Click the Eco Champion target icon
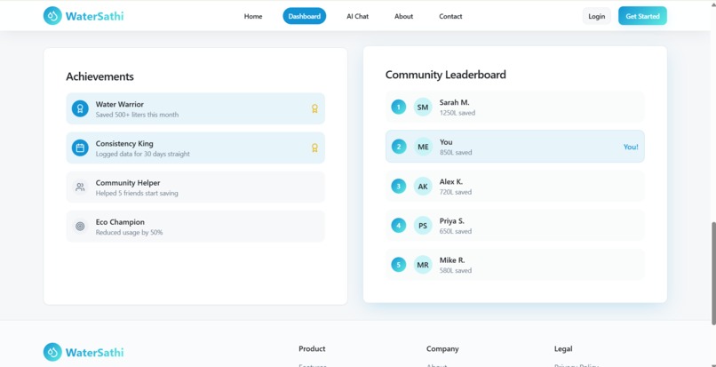This screenshot has height=367, width=716. pyautogui.click(x=80, y=227)
